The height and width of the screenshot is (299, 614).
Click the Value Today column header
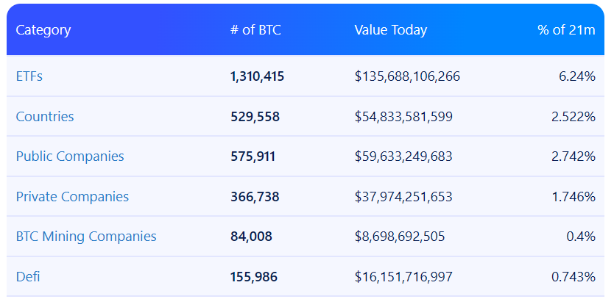pos(390,30)
